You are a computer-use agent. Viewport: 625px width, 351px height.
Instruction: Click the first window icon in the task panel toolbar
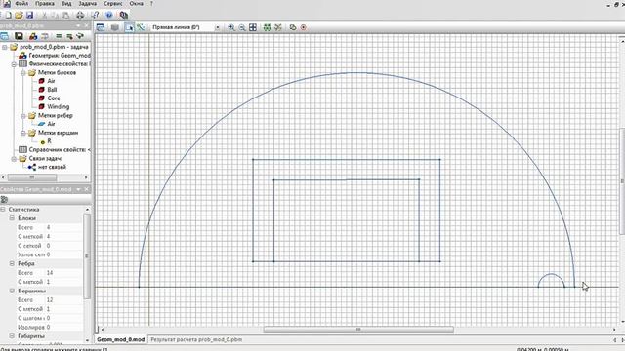(4, 36)
